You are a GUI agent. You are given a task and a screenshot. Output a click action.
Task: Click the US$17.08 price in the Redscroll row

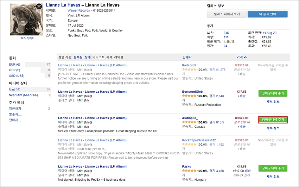point(242,65)
